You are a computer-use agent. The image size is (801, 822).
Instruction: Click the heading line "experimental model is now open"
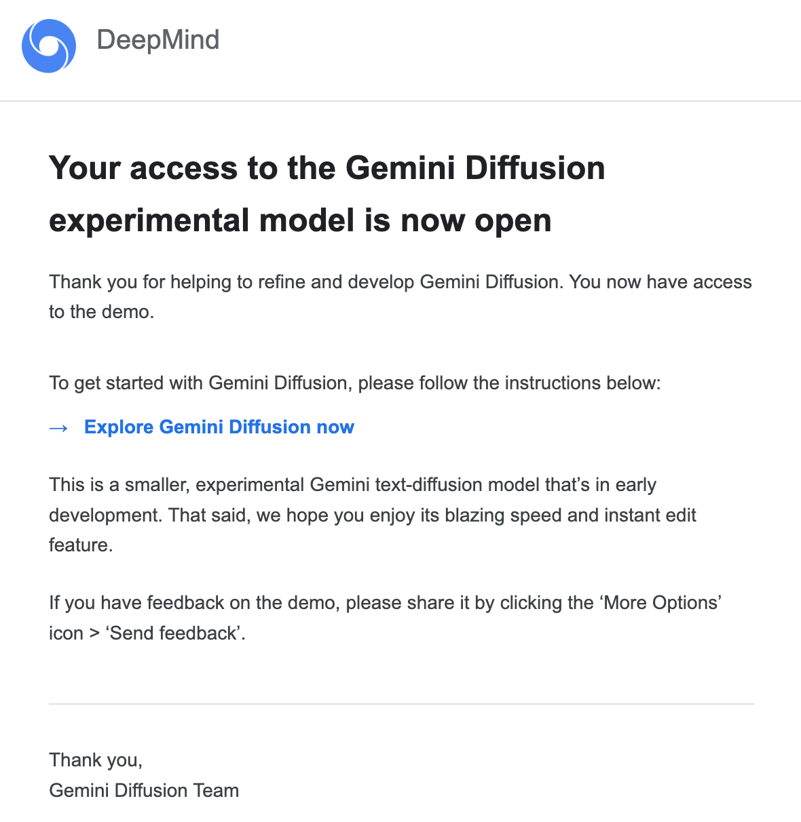[x=300, y=220]
